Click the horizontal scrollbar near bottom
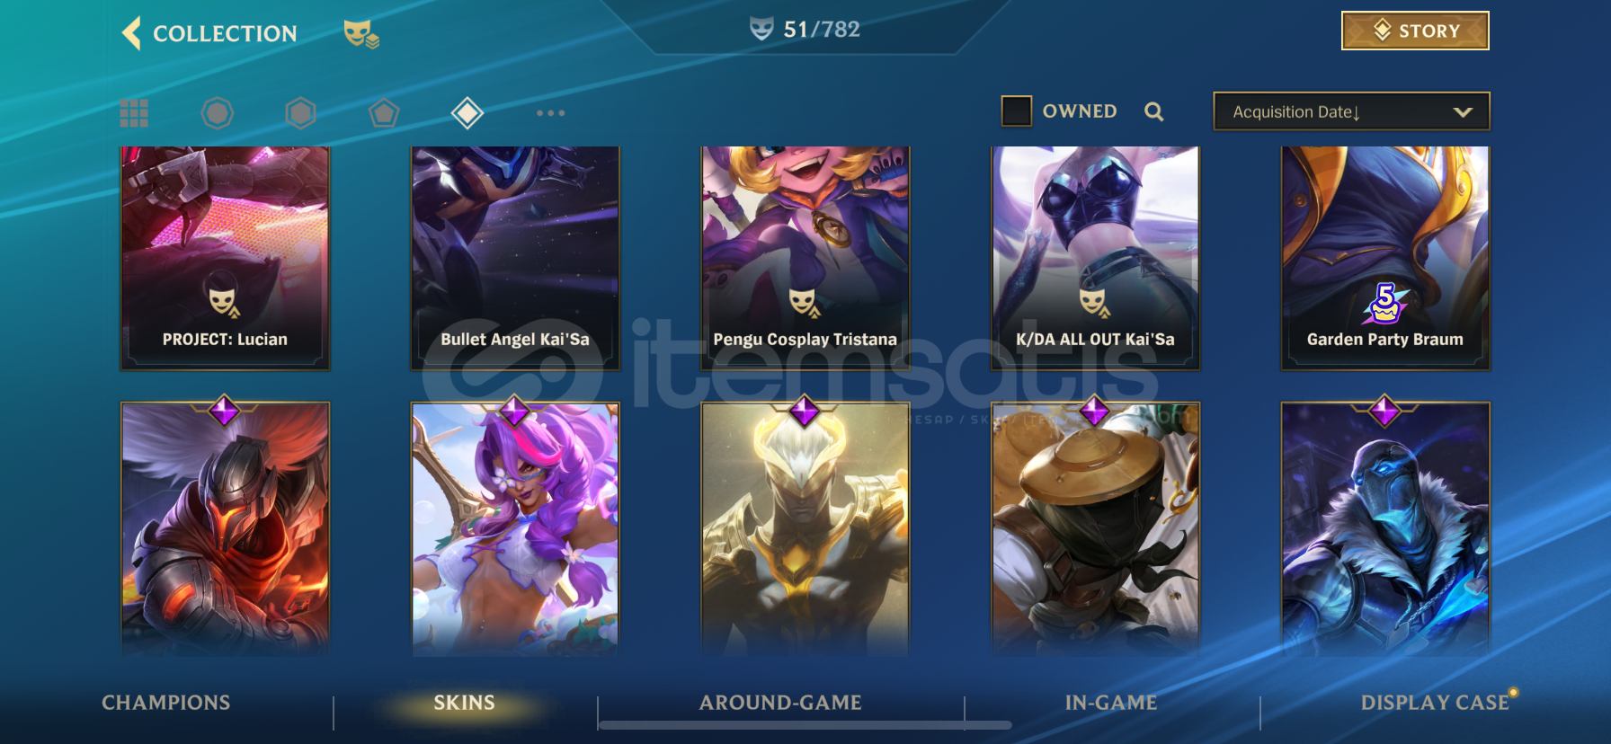1611x744 pixels. (805, 724)
